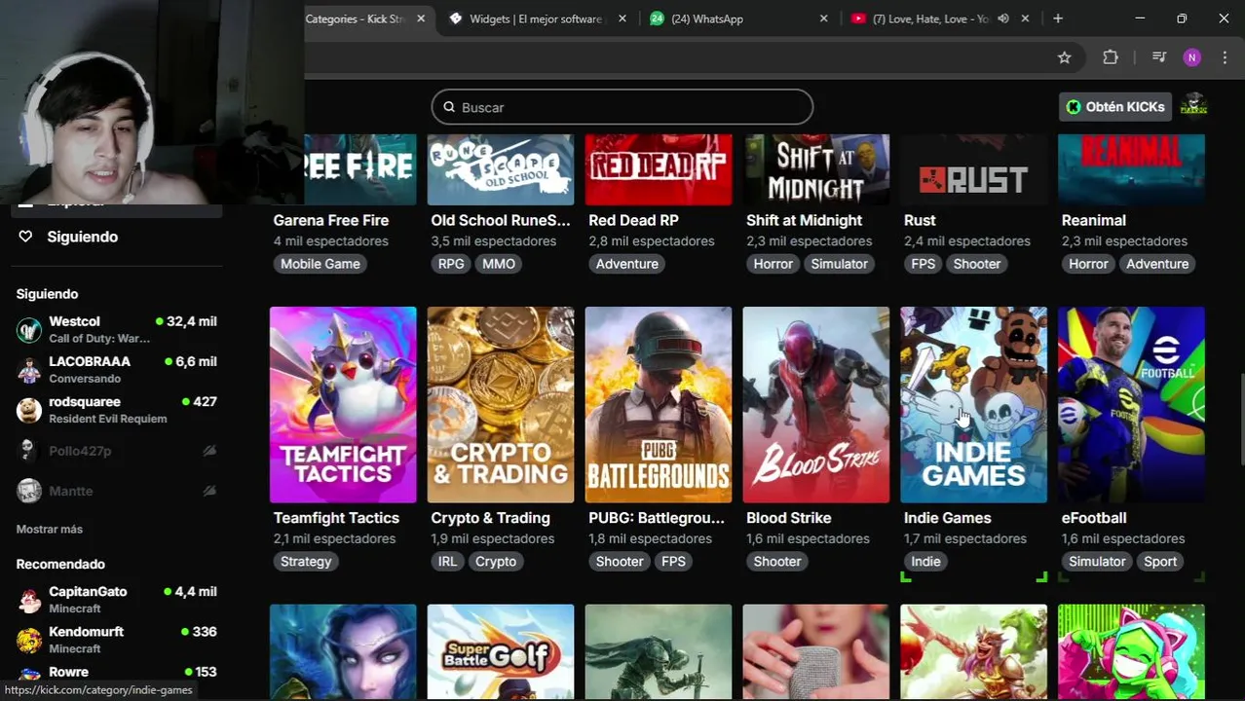This screenshot has height=701, width=1245.
Task: Open the media control icon in Chrome toolbar
Action: pos(1158,57)
